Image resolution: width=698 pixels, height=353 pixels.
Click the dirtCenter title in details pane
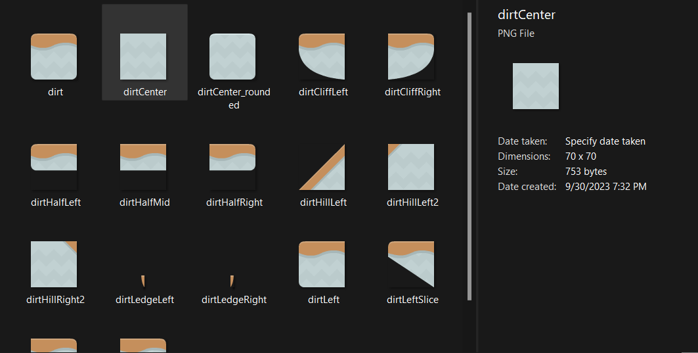(x=527, y=14)
